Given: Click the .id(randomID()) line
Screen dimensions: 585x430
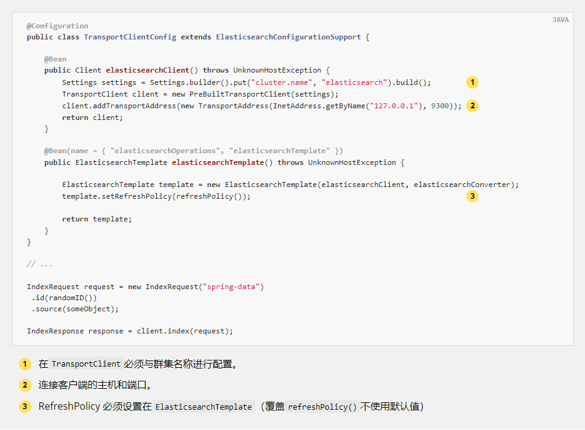Looking at the screenshot, I should 64,298.
